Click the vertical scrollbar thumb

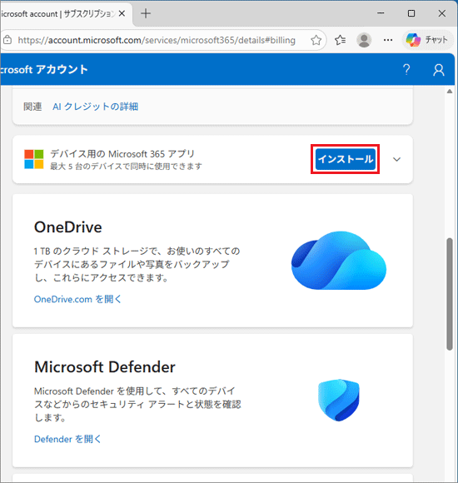[450, 294]
